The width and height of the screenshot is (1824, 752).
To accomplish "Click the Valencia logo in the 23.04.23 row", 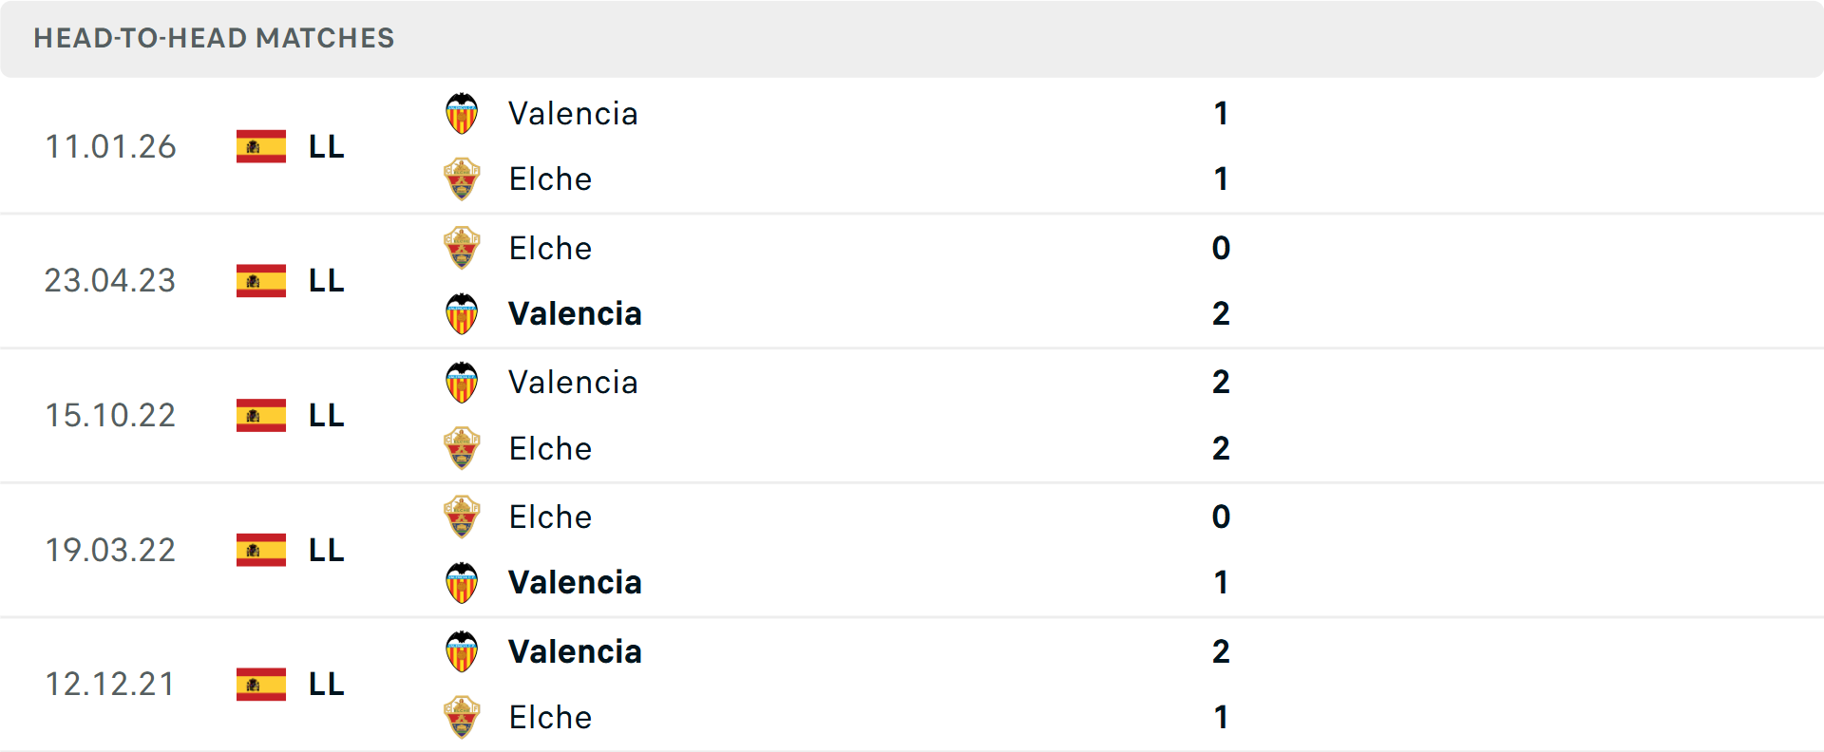I will click(462, 313).
